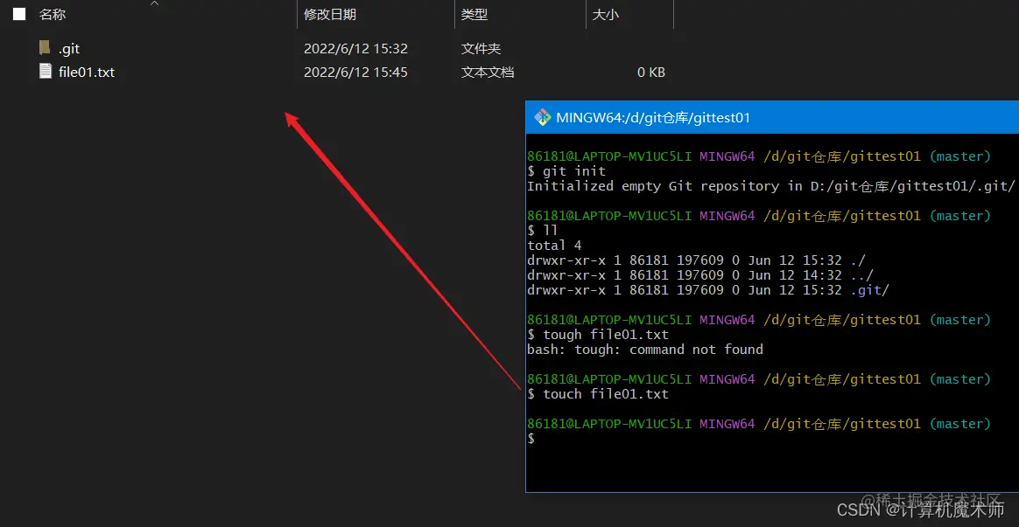The height and width of the screenshot is (527, 1019).
Task: Tick the select-all checkbox beside 名称
Action: point(19,14)
